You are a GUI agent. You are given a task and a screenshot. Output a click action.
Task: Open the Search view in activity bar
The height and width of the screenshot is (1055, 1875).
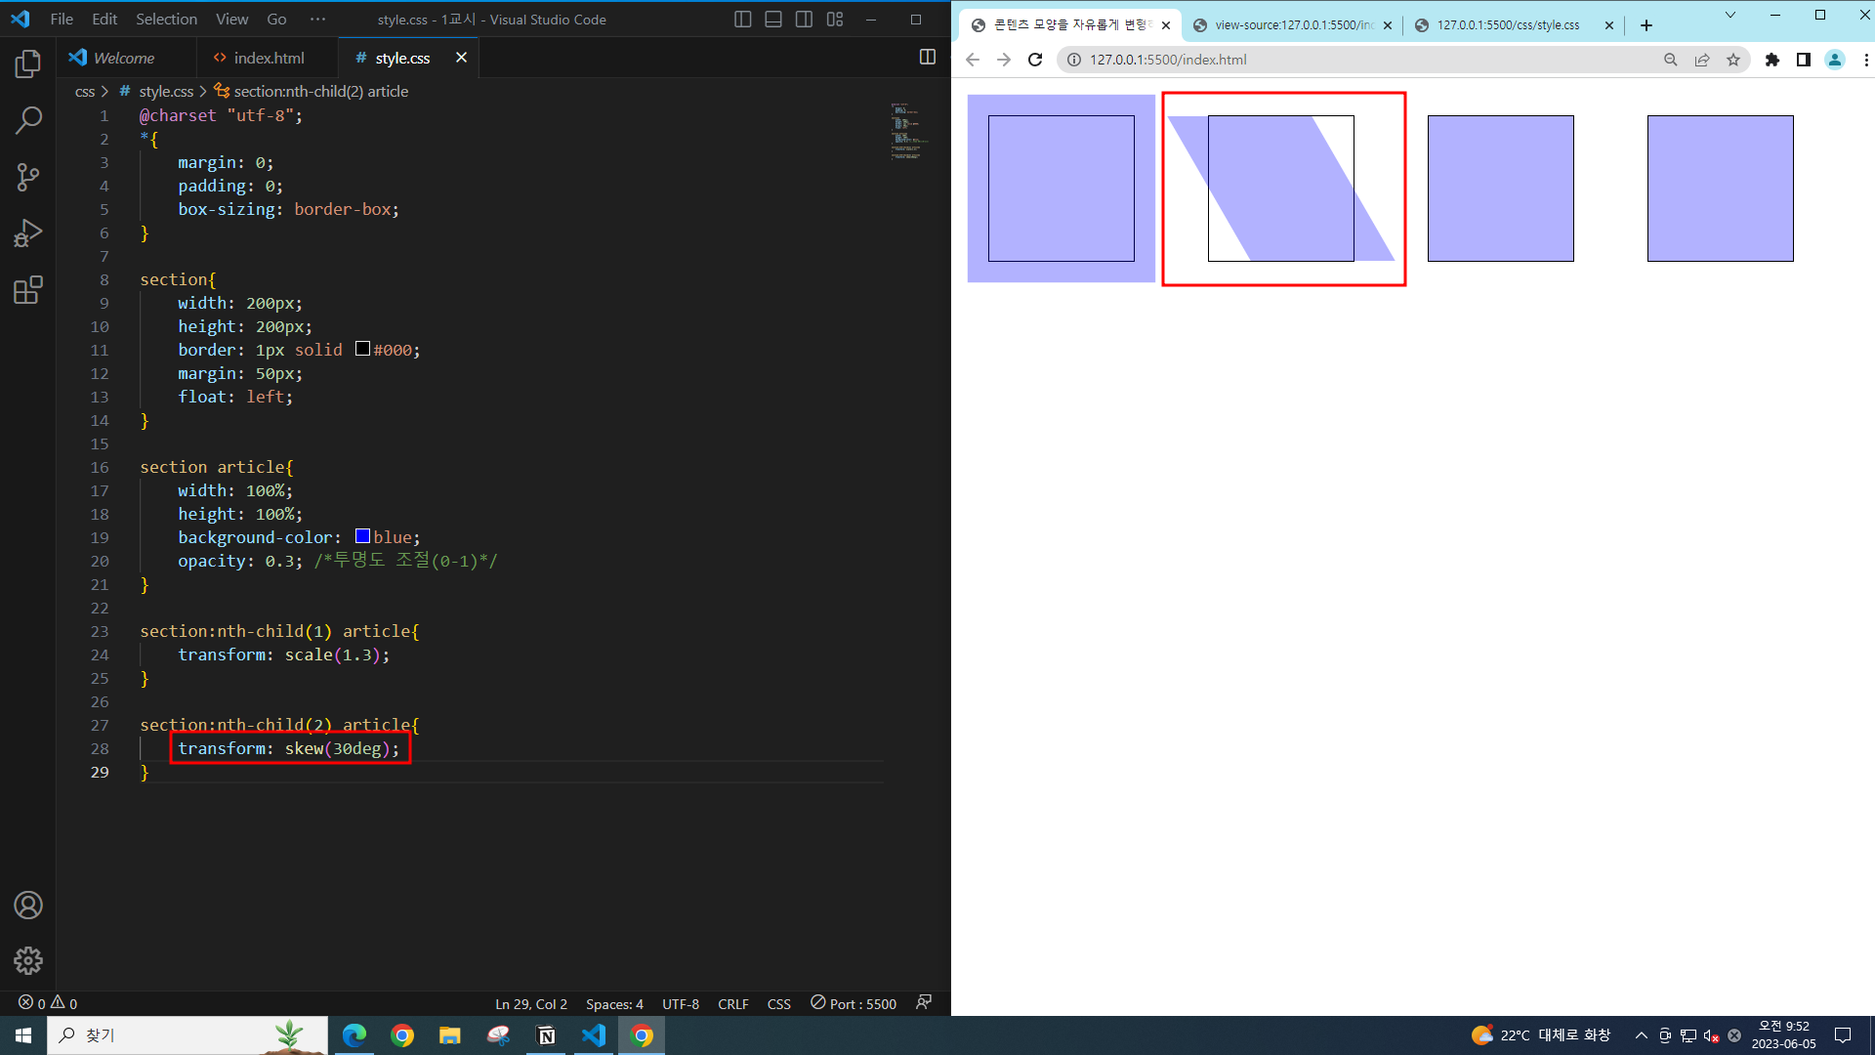[x=28, y=120]
